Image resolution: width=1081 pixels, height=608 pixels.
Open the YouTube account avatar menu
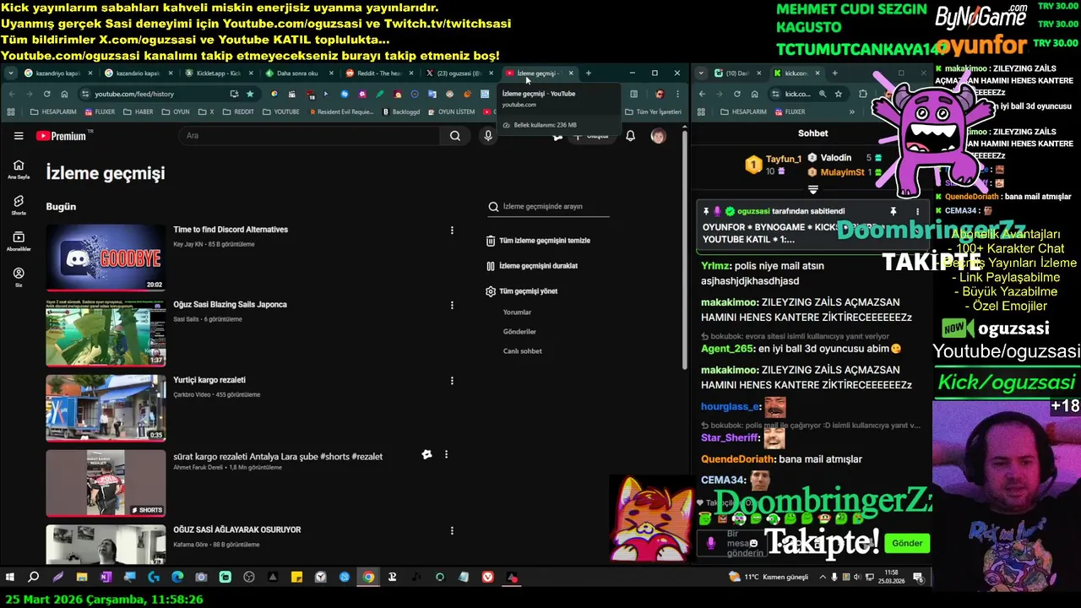pos(658,136)
